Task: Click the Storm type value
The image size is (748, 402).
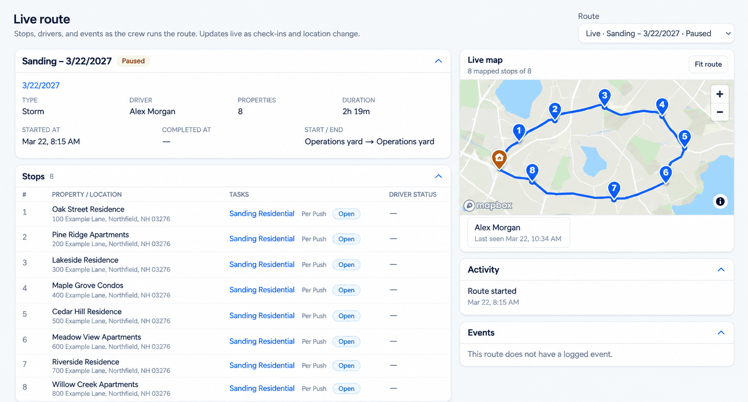Action: pyautogui.click(x=33, y=111)
